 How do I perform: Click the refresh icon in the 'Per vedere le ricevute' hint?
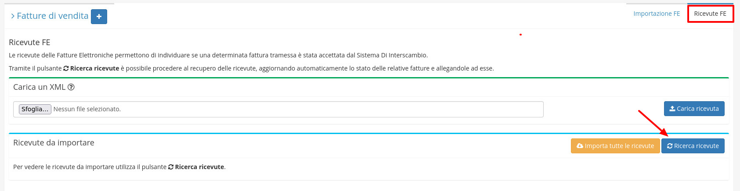coord(171,167)
